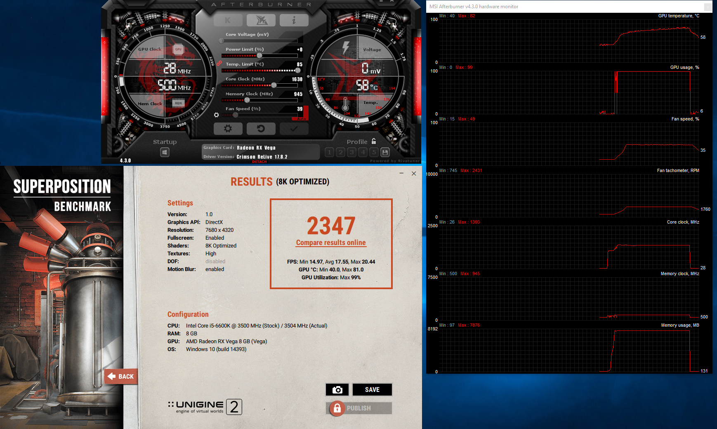717x429 pixels.
Task: Click the PUBLISH padlock icon
Action: pos(337,408)
